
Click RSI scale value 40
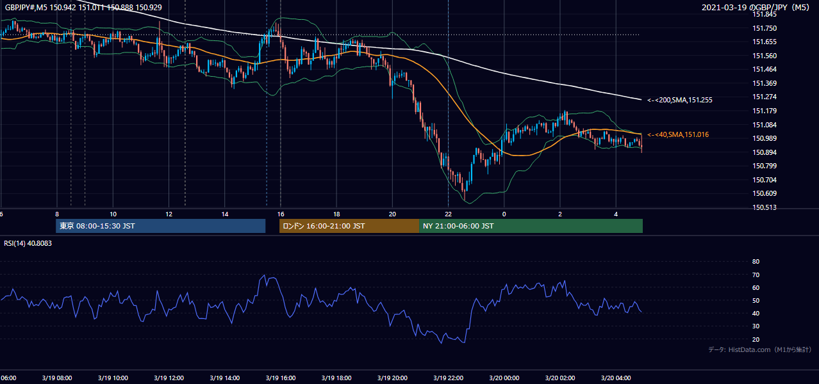point(756,313)
